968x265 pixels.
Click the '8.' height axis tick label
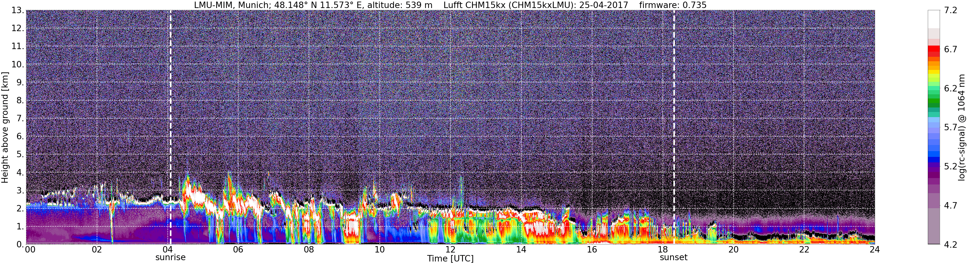point(20,100)
